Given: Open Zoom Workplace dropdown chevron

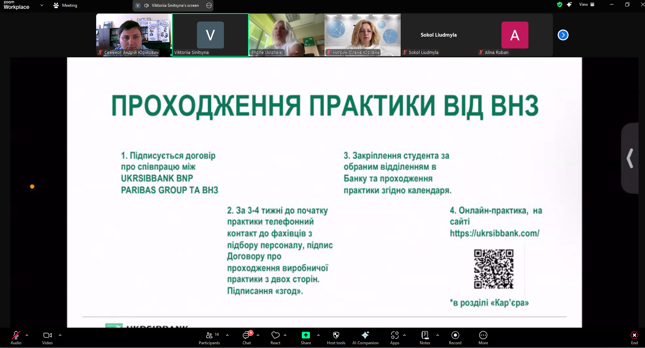Looking at the screenshot, I should [x=42, y=5].
